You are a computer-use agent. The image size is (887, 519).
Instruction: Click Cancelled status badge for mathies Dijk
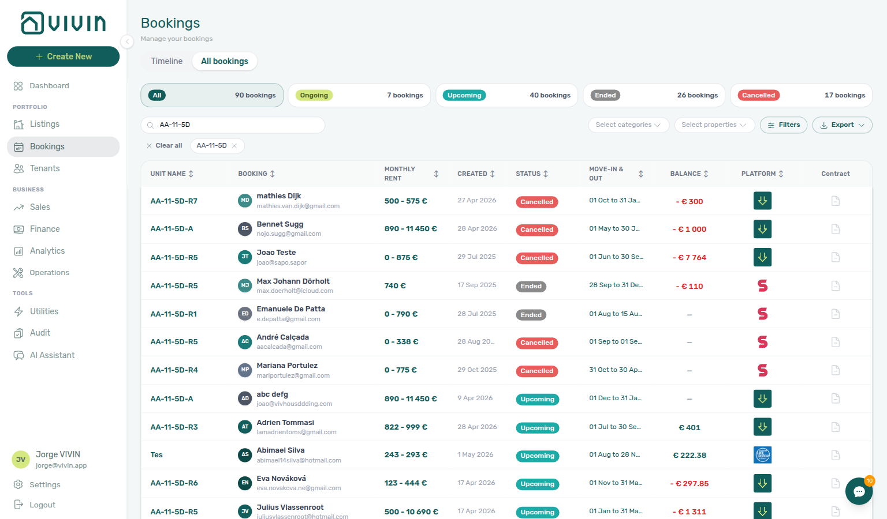pos(536,202)
